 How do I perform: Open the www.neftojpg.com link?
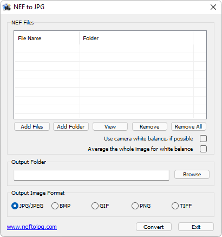tap(32, 227)
